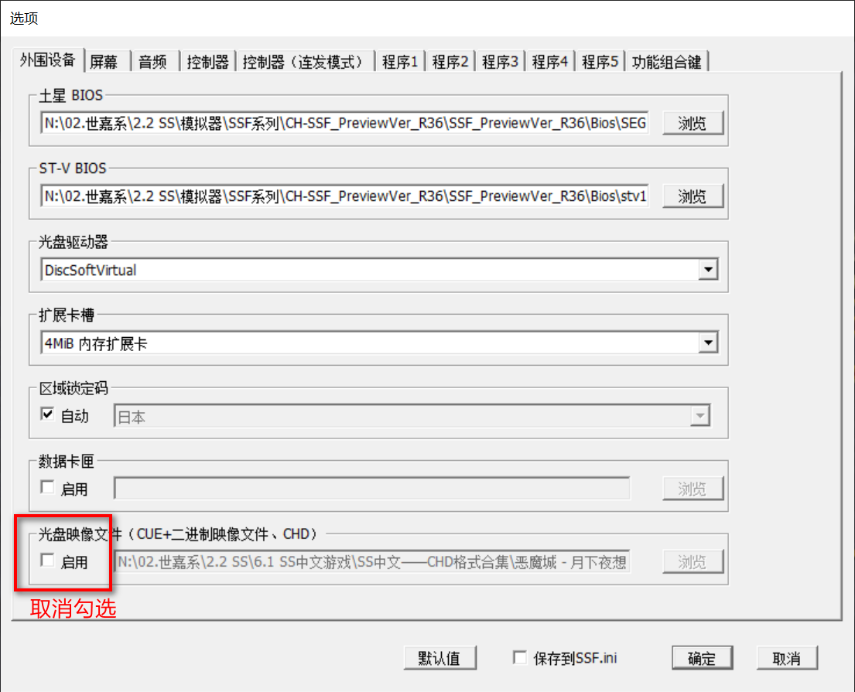This screenshot has width=855, height=692.
Task: Open the 音频 tab
Action: tap(153, 62)
